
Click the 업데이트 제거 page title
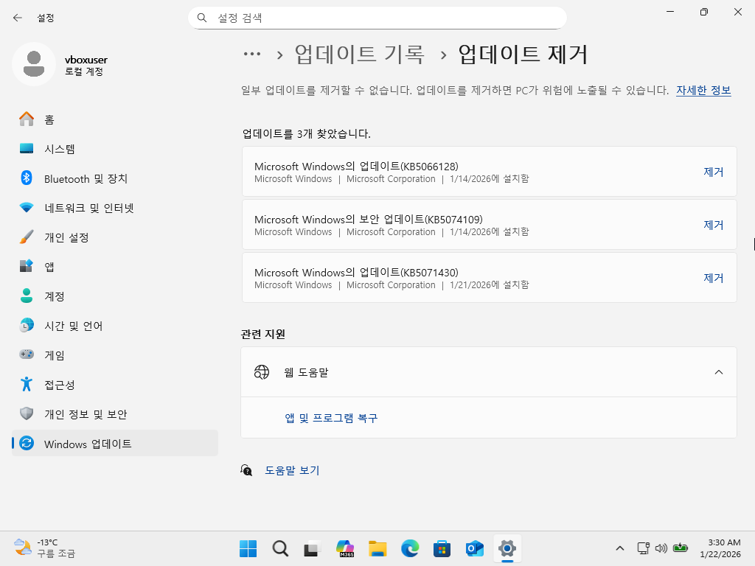pos(523,54)
